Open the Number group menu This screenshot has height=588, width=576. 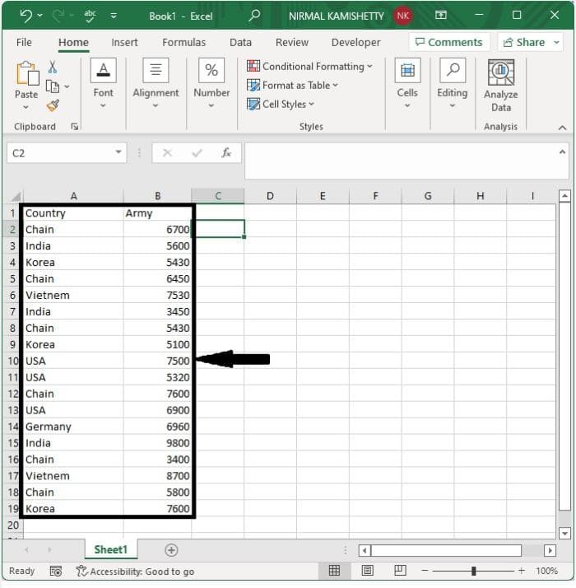coord(211,83)
